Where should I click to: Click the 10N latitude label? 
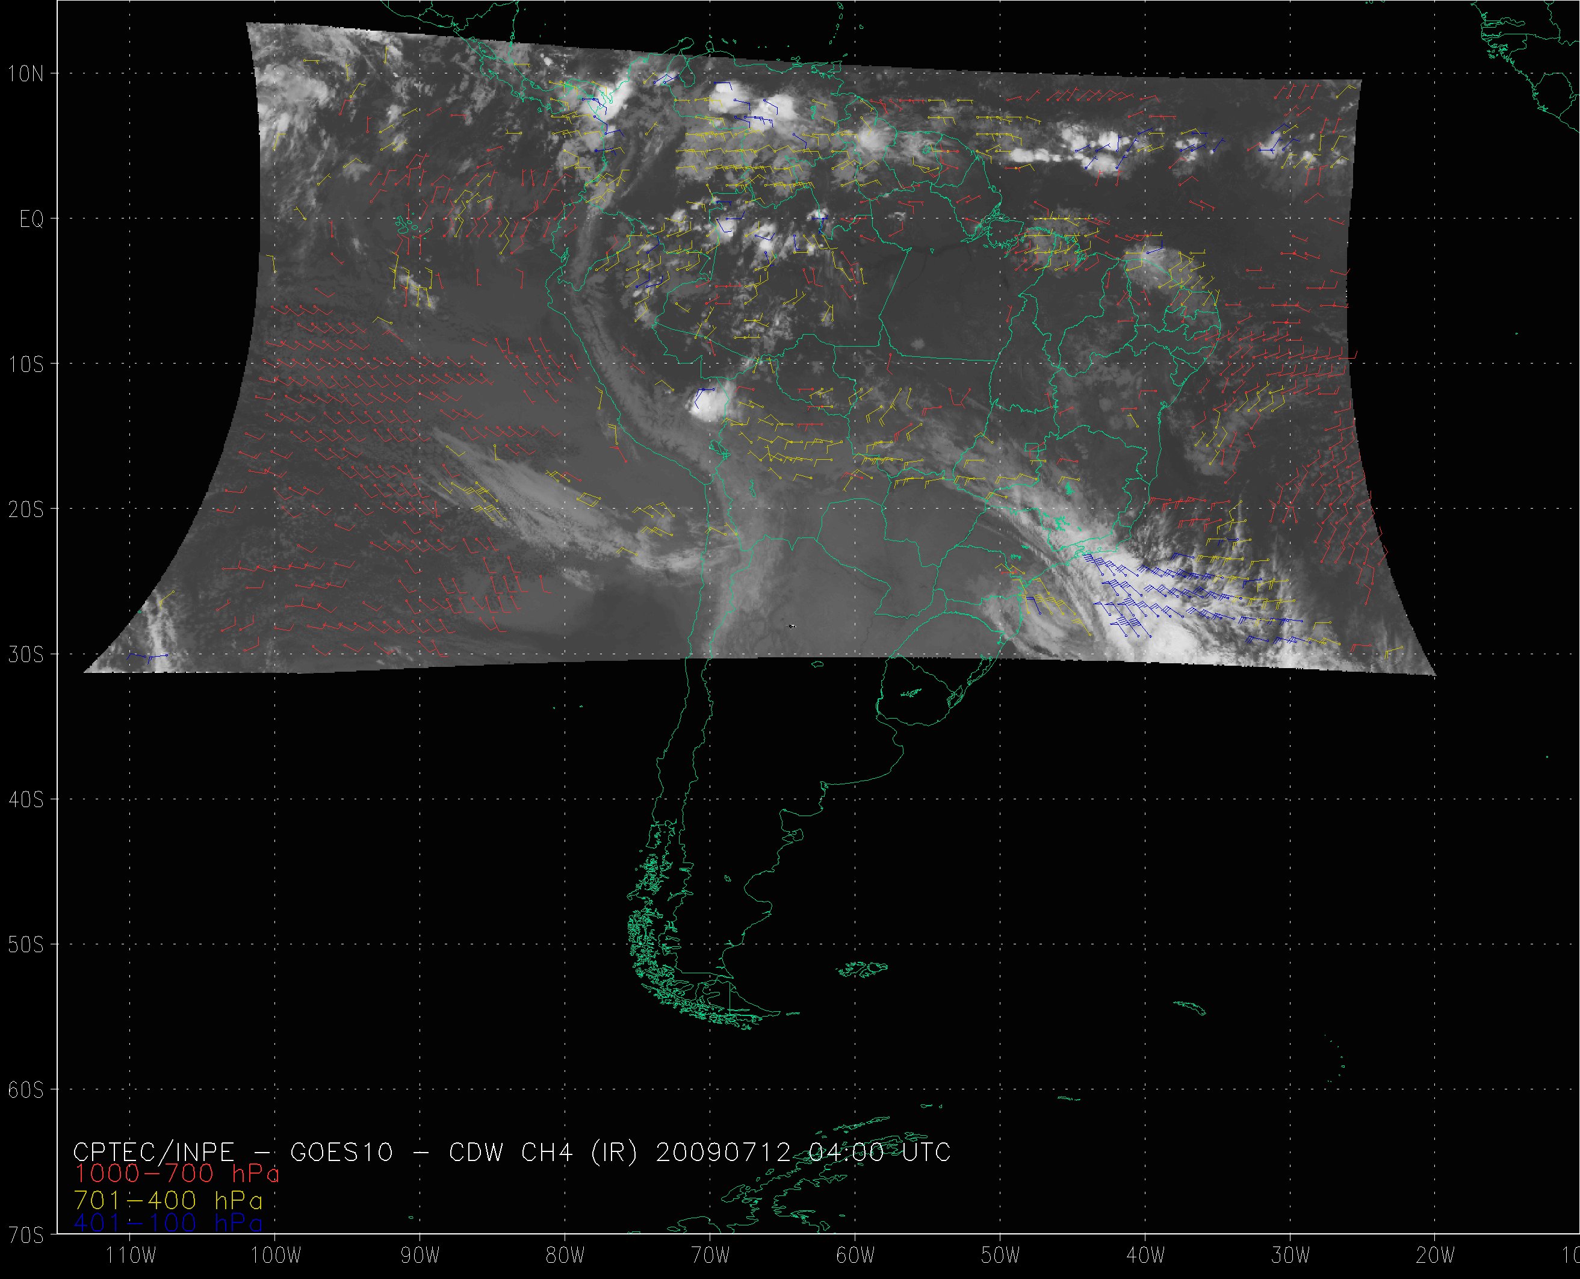tap(26, 73)
